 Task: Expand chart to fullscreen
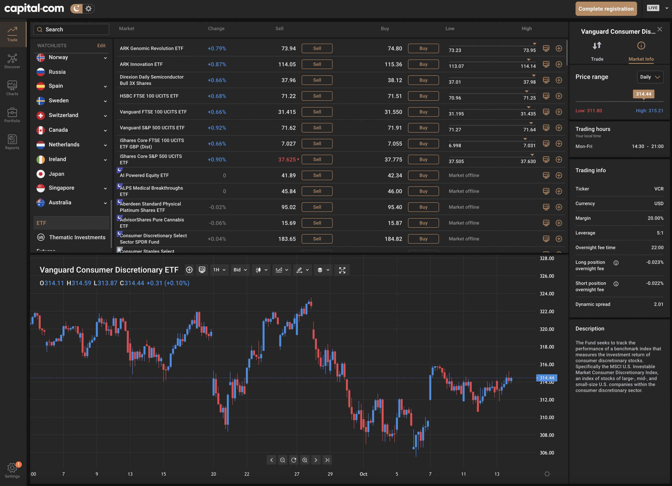coord(342,270)
